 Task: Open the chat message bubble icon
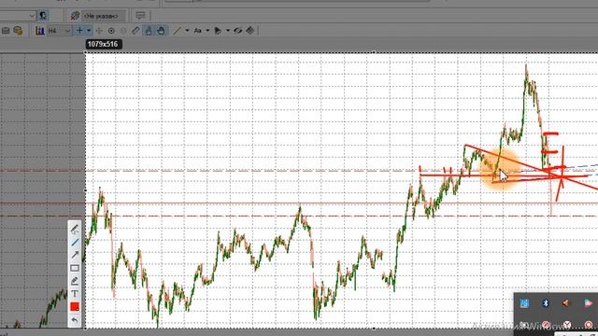[x=140, y=16]
